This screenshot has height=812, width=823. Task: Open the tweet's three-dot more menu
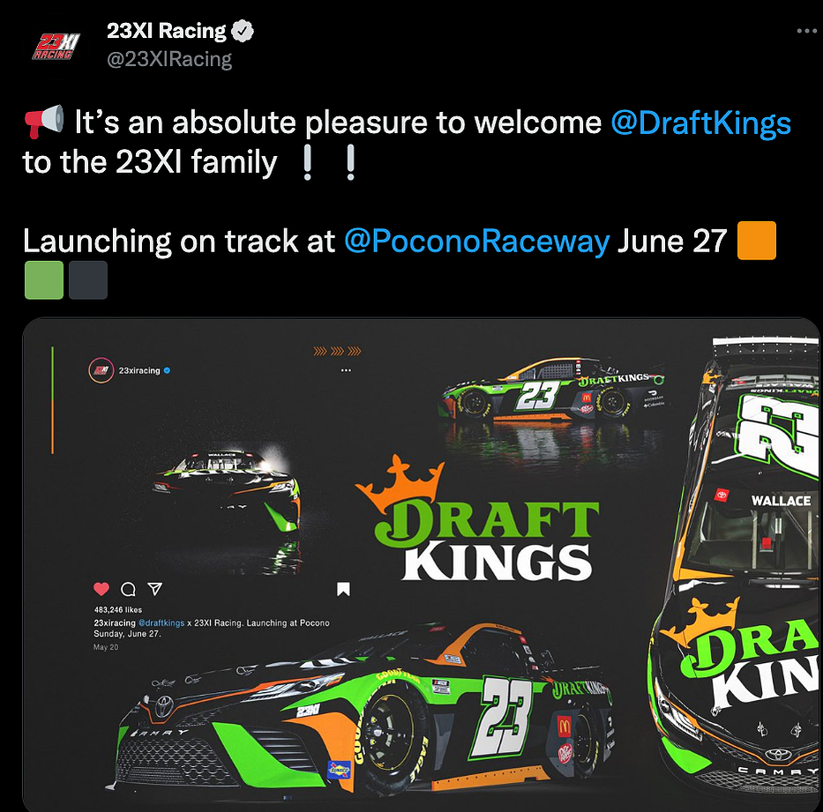pyautogui.click(x=806, y=31)
